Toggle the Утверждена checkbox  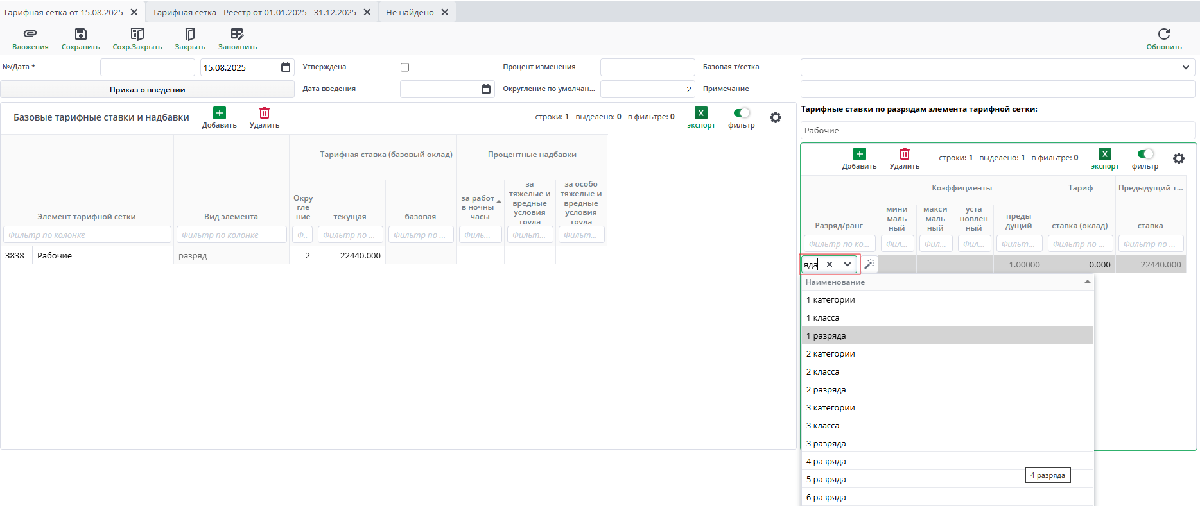[404, 67]
